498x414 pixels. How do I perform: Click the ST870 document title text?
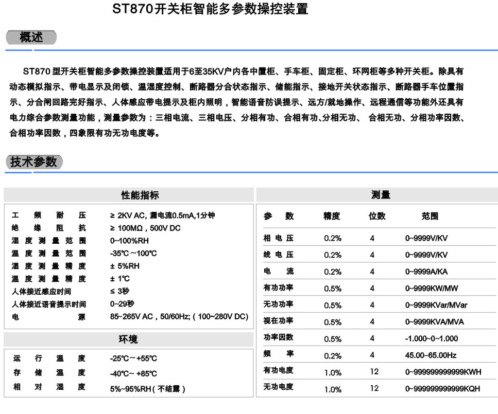210,10
